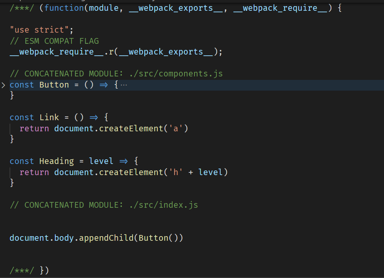Unfold the collapsed ellipsis after Button's brace

click(124, 85)
